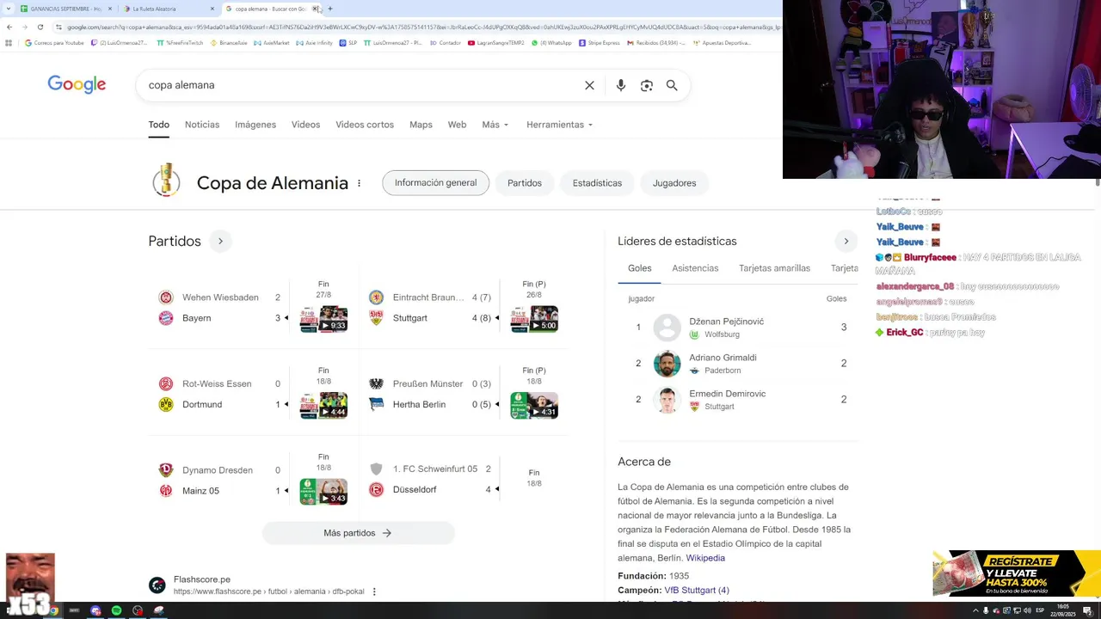Select the Asistencias statistics tab
Screen dimensions: 1101x619
(695, 268)
